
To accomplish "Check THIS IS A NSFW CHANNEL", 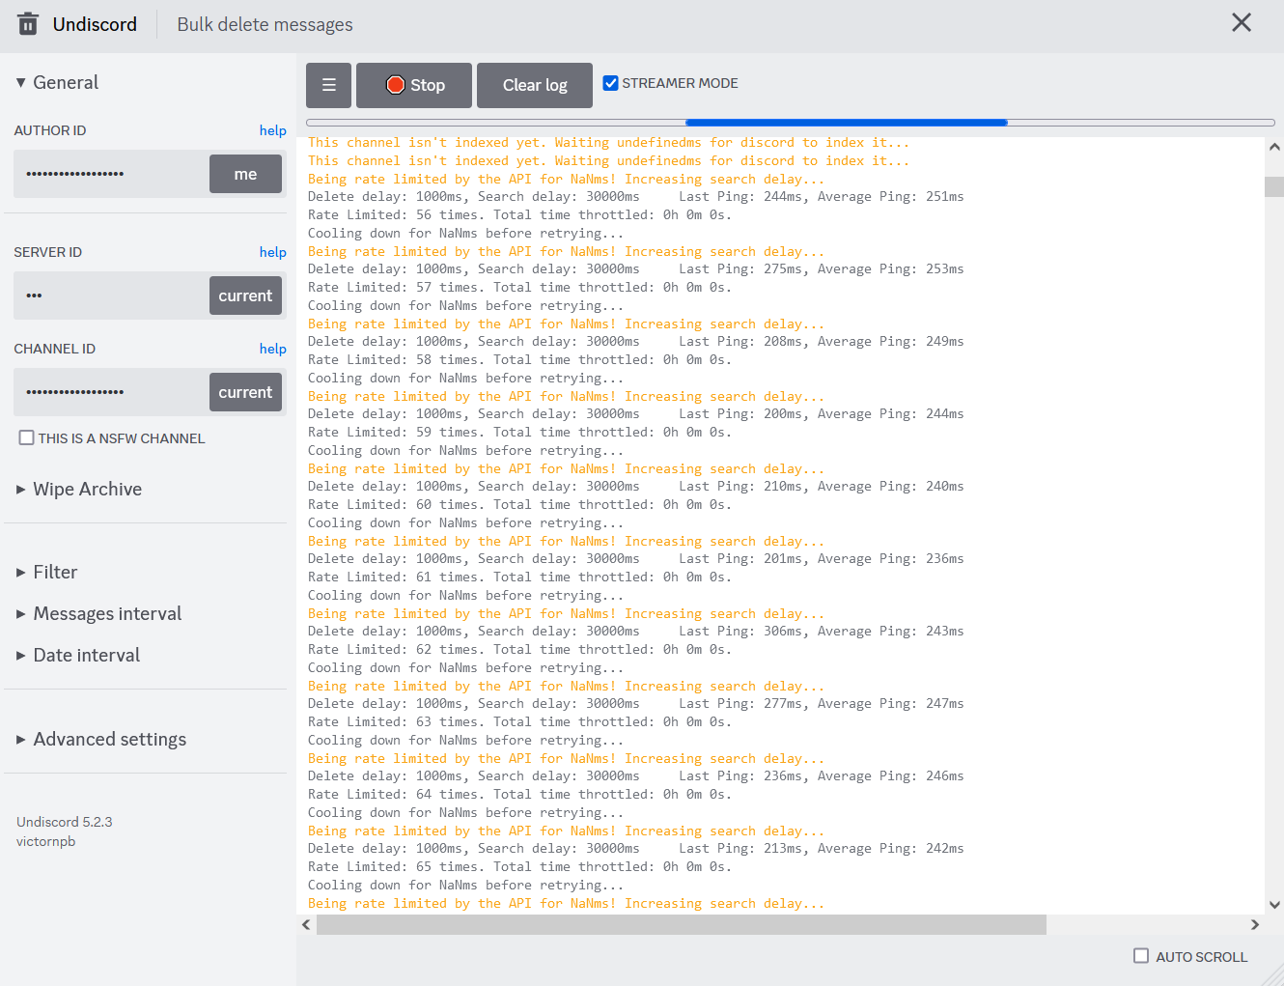I will click(26, 437).
